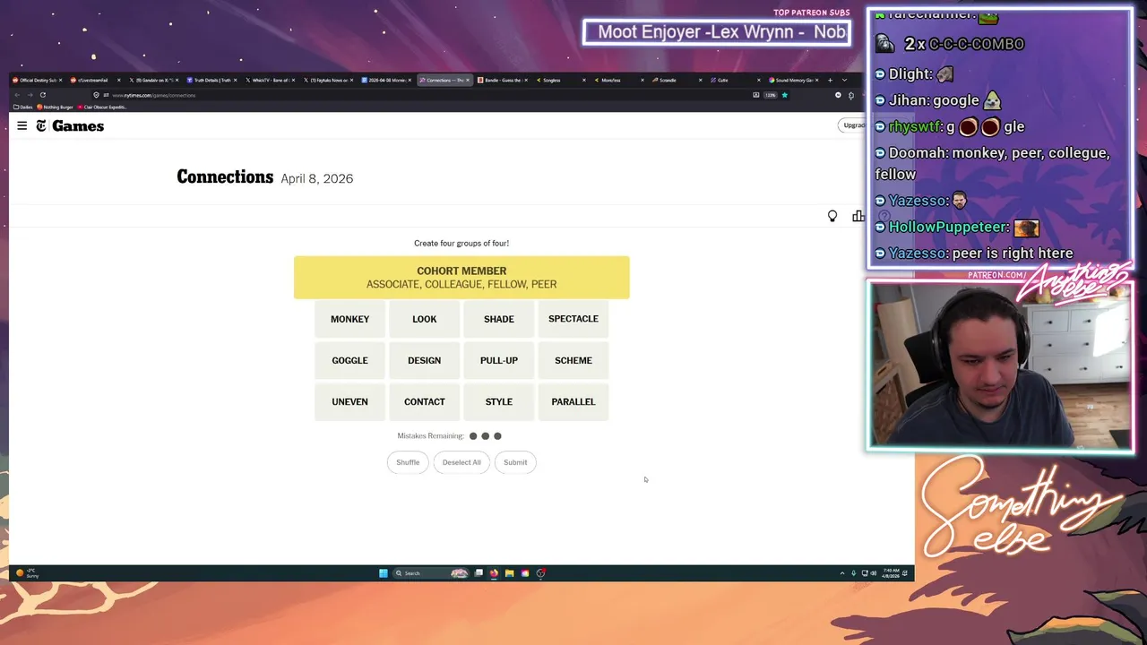The width and height of the screenshot is (1147, 645).
Task: Expand the browser tab list chevron
Action: (x=844, y=80)
